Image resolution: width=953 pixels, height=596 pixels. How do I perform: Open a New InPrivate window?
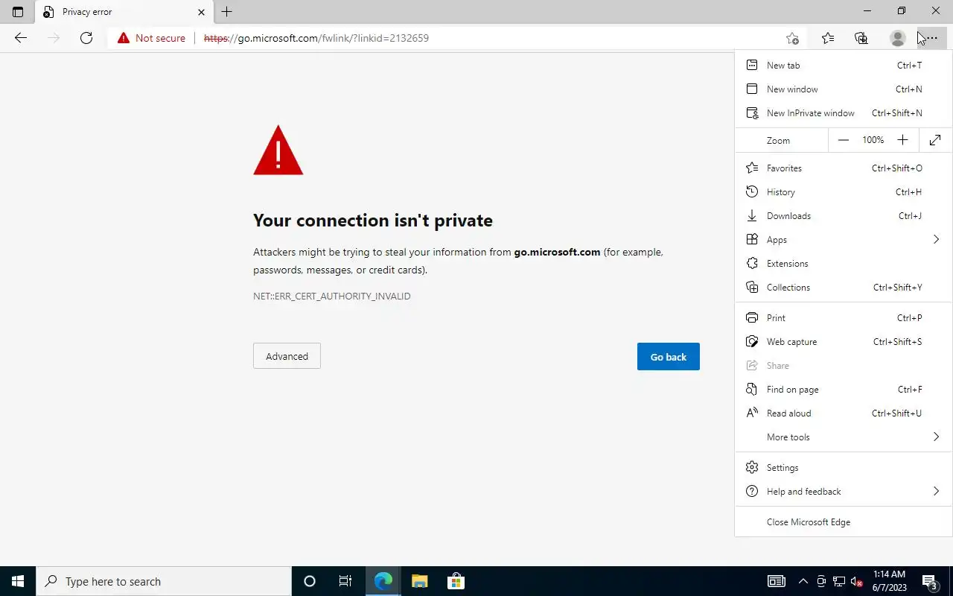point(844,113)
